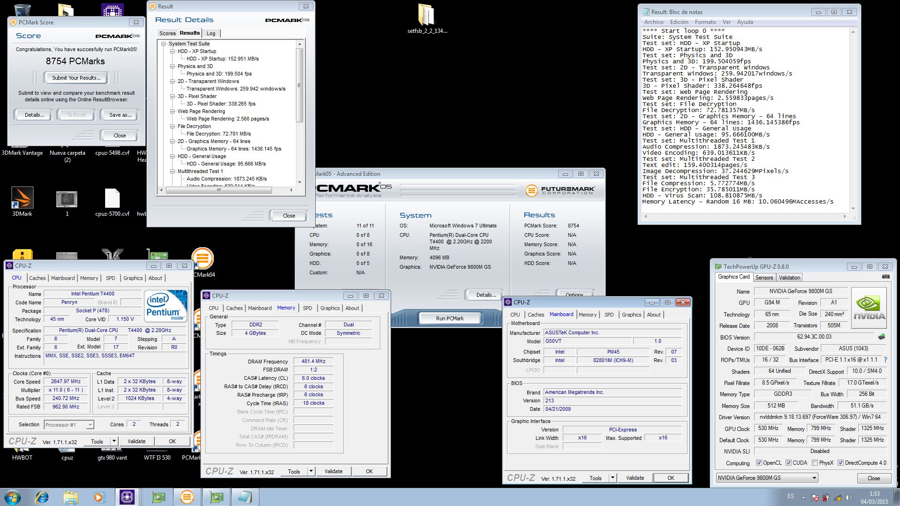The height and width of the screenshot is (506, 900).
Task: Click Validate in CPU-Z Mainboard window
Action: click(635, 478)
